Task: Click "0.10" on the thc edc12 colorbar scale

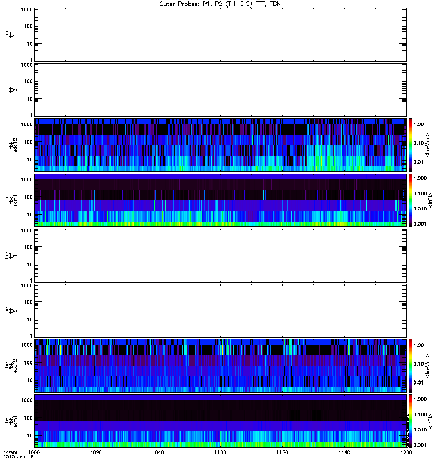Action: (x=419, y=364)
